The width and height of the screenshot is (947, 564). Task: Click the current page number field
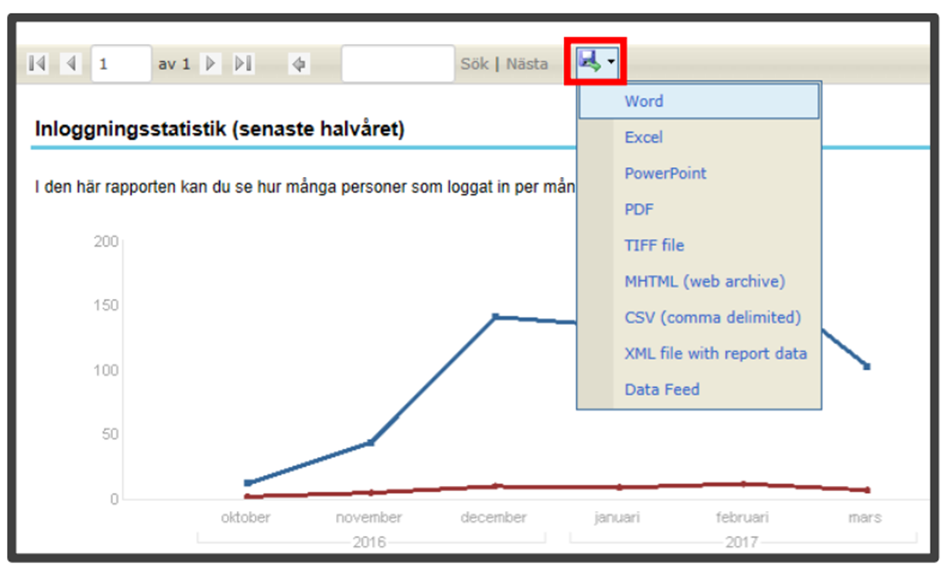pos(121,64)
